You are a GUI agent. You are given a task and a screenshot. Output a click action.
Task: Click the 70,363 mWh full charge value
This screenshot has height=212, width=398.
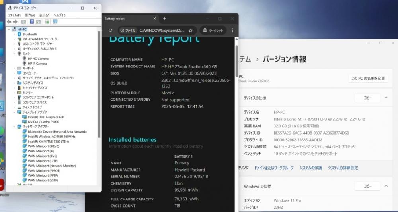pos(186,199)
